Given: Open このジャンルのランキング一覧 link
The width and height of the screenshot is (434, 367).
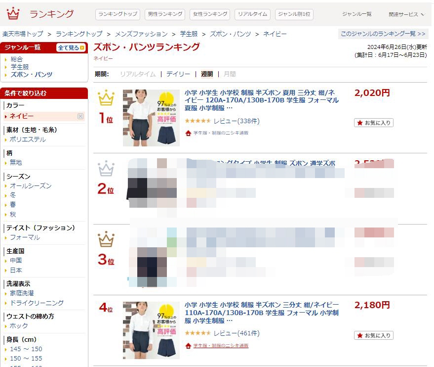Looking at the screenshot, I should [x=383, y=34].
